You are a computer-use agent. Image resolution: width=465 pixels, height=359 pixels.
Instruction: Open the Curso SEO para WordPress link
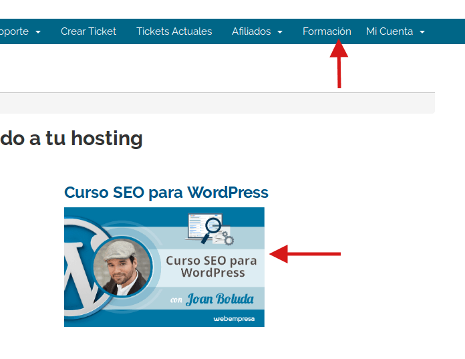coord(166,193)
